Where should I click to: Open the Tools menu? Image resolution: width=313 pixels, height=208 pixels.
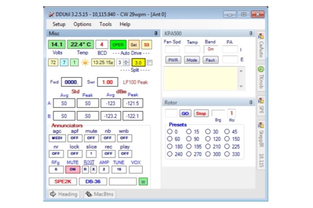[106, 24]
